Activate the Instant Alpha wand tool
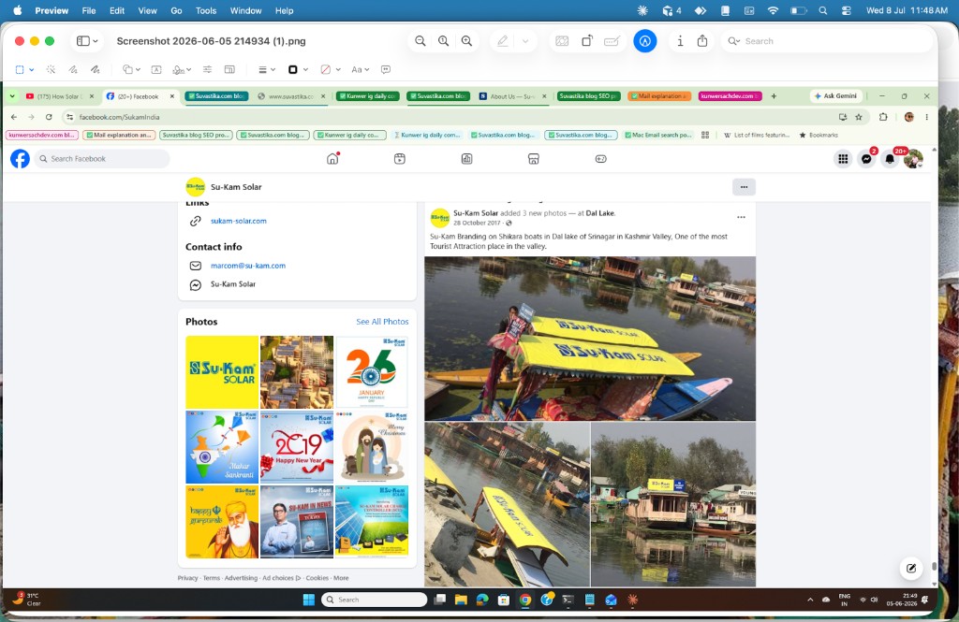959x622 pixels. pyautogui.click(x=51, y=69)
